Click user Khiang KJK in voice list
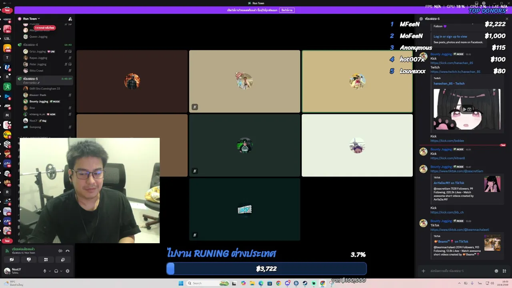Image resolution: width=512 pixels, height=288 pixels. click(37, 114)
